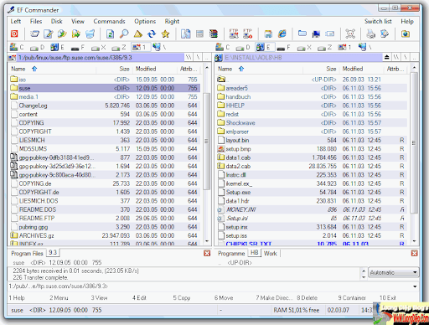Open the Left menu
The image size is (429, 325).
[16, 22]
